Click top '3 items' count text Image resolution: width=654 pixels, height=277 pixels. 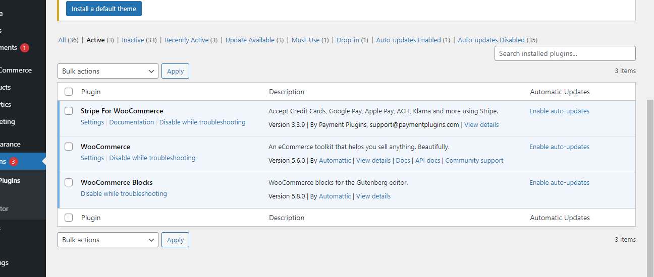(625, 71)
